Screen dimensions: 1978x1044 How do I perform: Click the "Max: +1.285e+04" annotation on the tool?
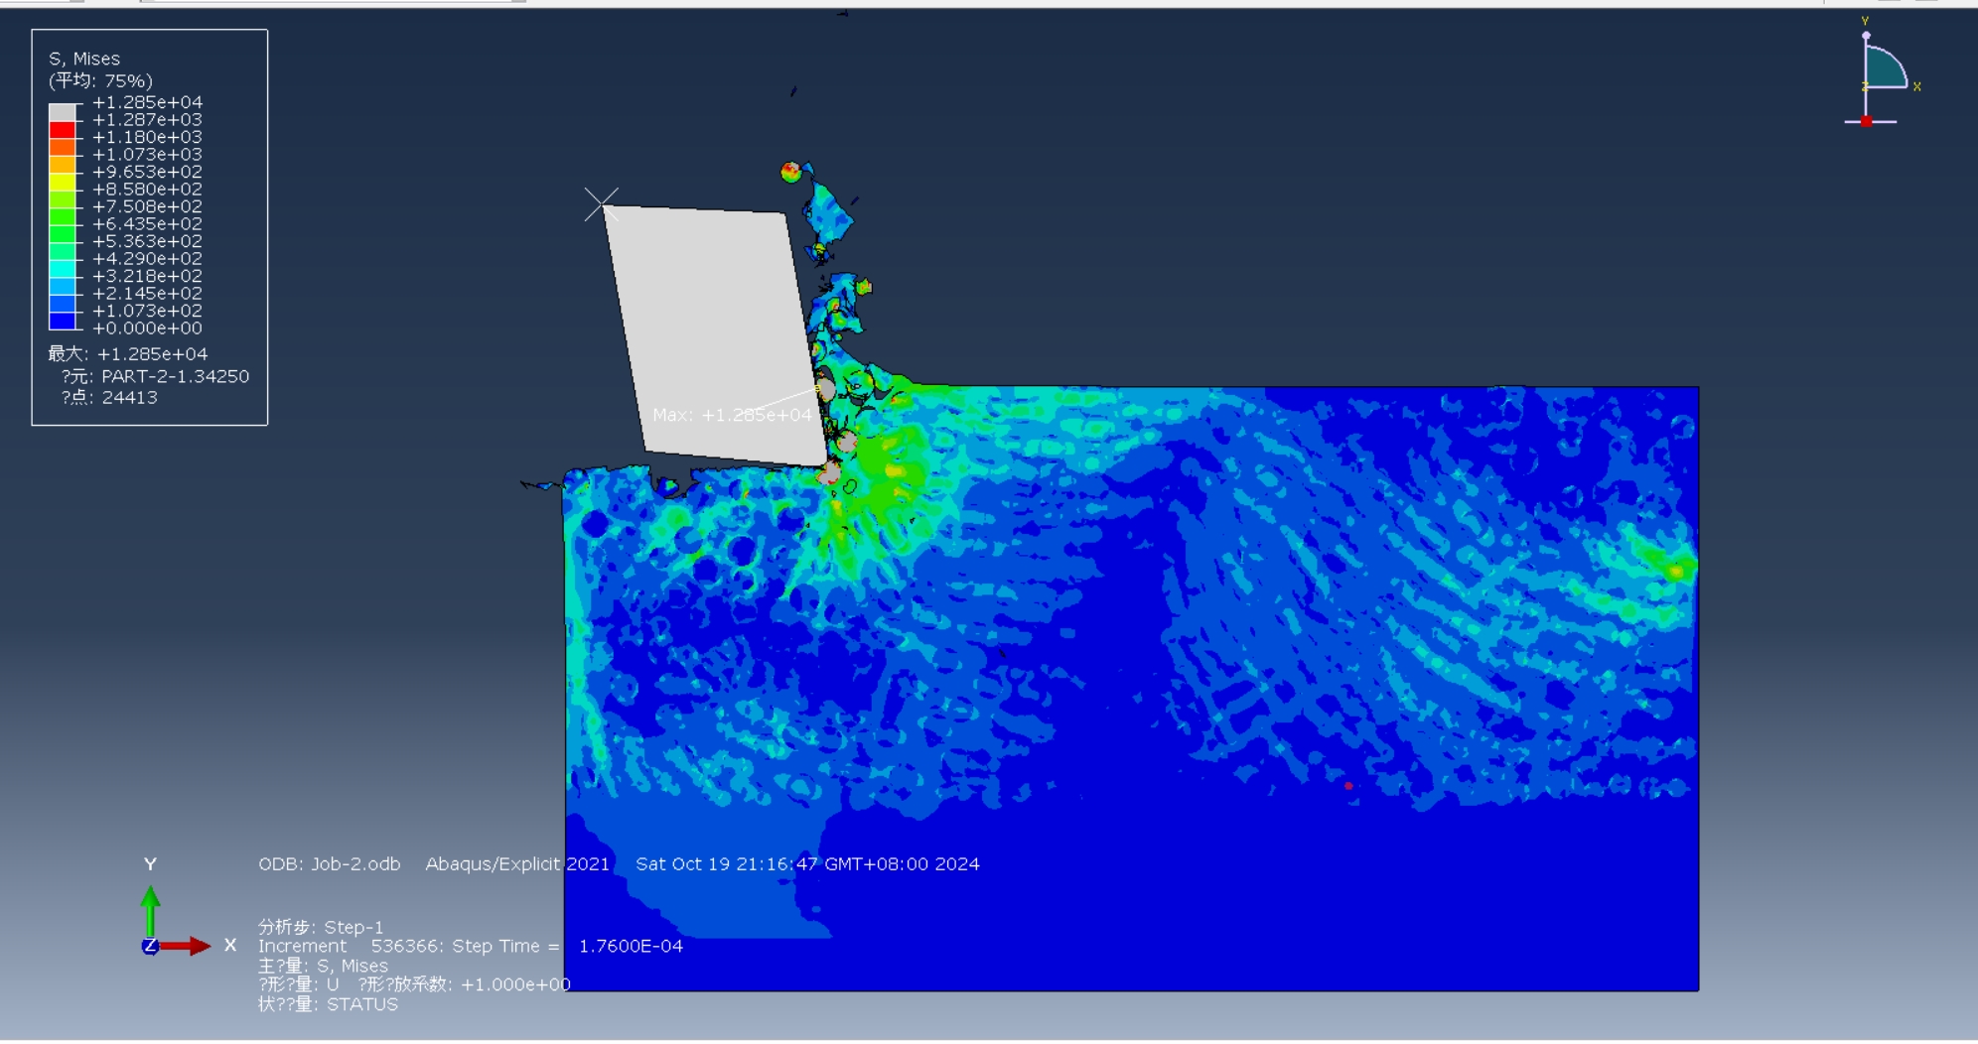point(732,415)
